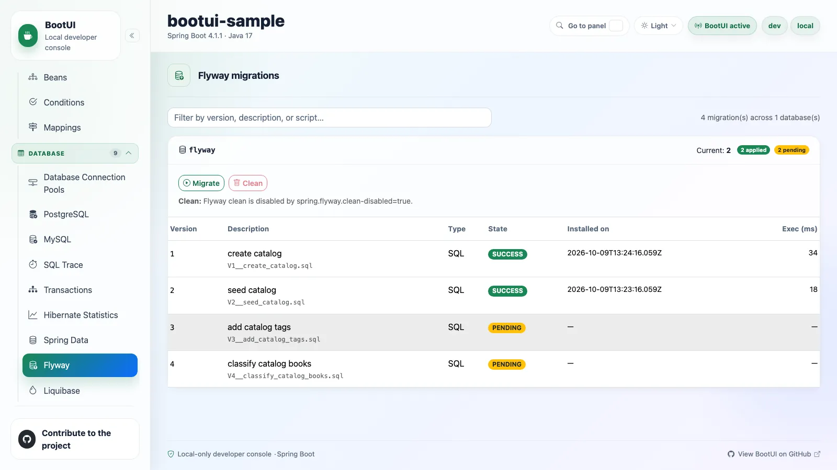Click the Hibernate Statistics chart icon

[x=33, y=315]
